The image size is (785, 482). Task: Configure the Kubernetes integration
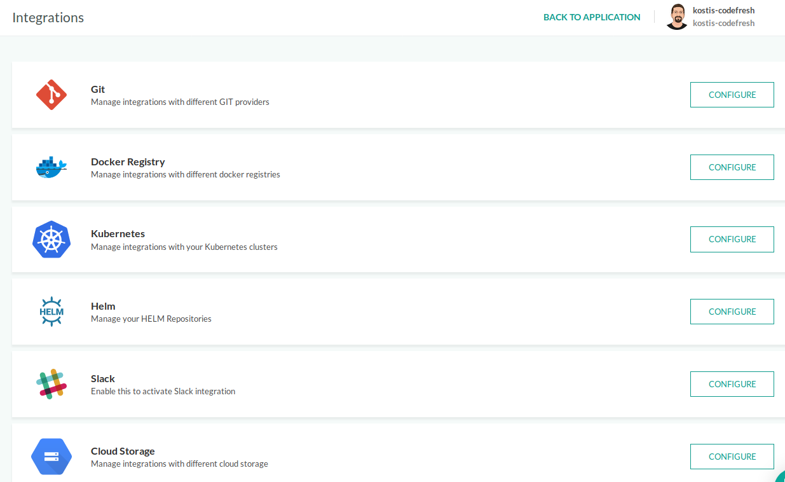(732, 239)
